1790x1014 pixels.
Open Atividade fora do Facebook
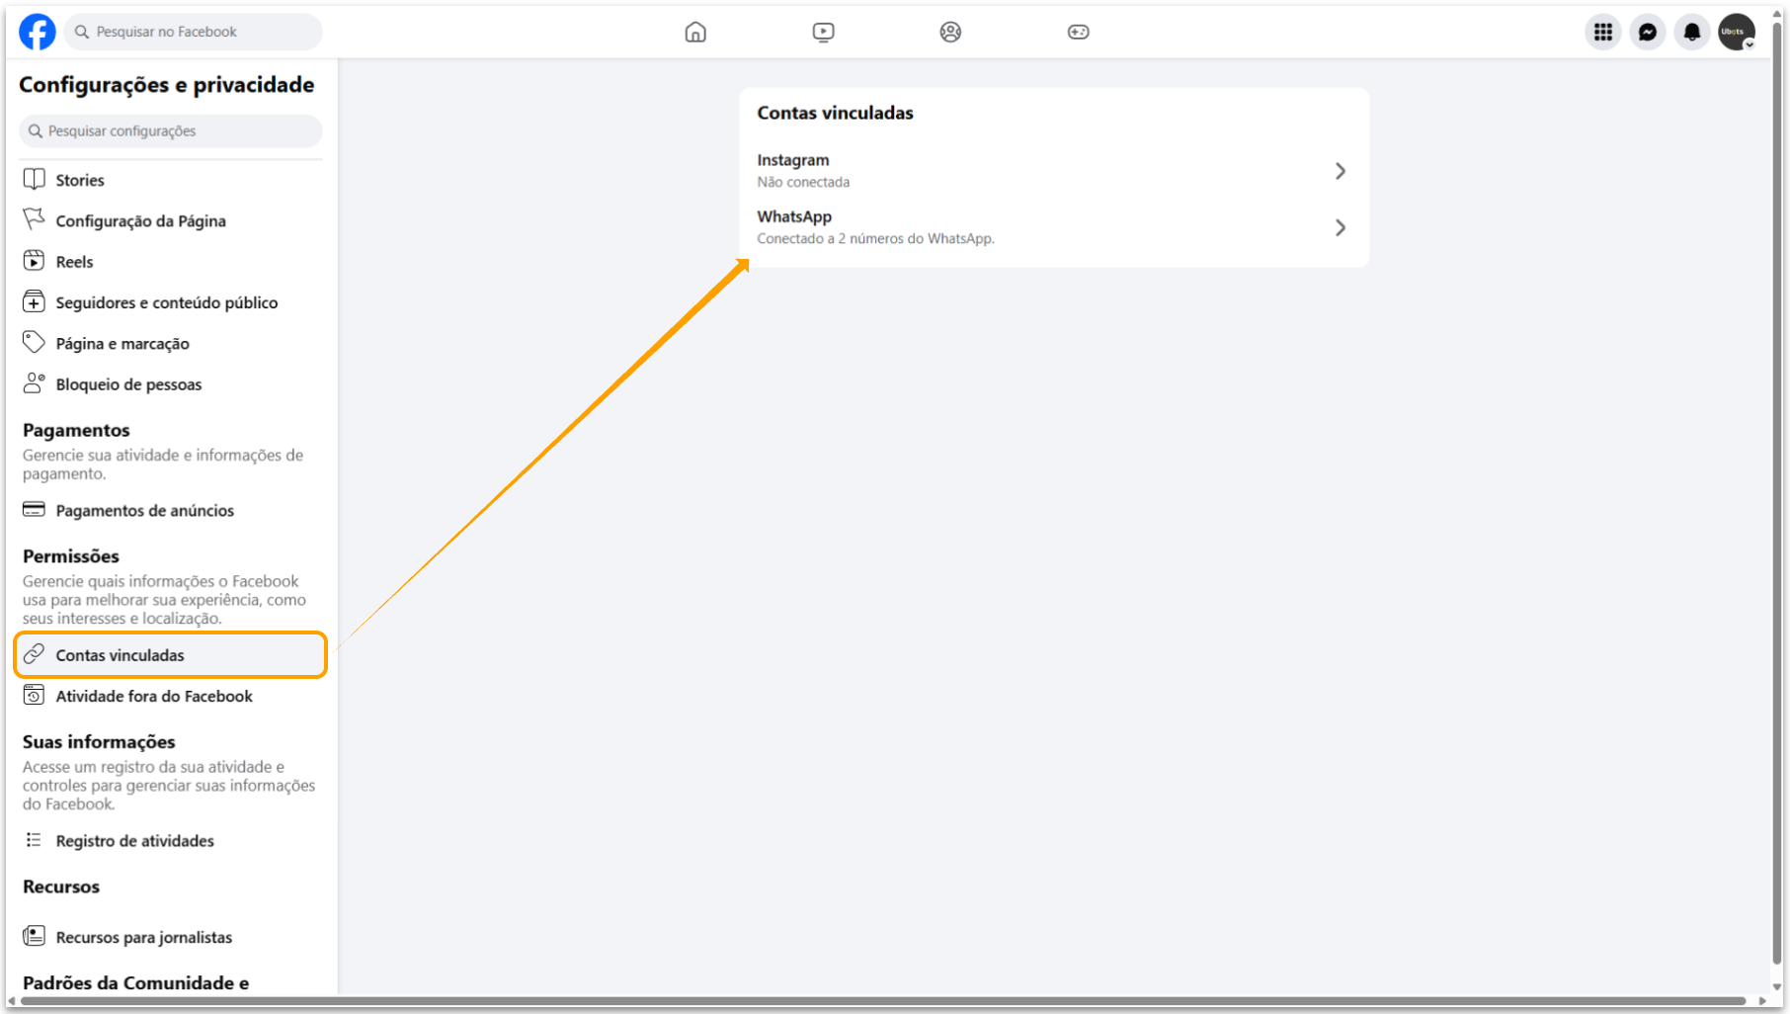tap(171, 696)
